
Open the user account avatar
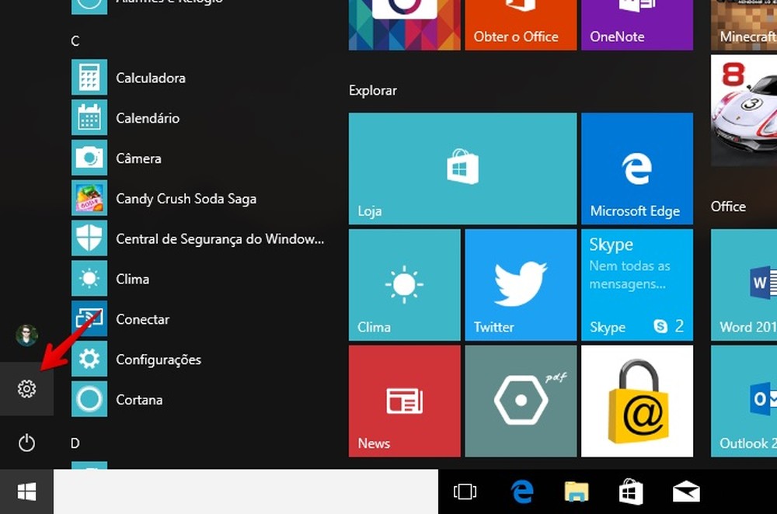click(26, 335)
